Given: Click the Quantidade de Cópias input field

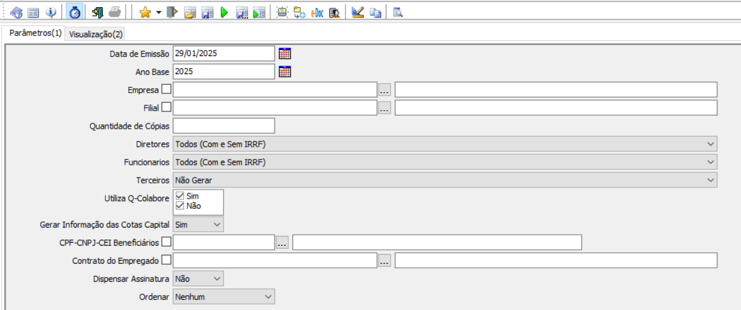Looking at the screenshot, I should pos(223,126).
